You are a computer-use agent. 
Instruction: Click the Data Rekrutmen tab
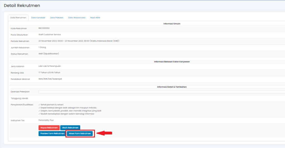tap(18, 18)
